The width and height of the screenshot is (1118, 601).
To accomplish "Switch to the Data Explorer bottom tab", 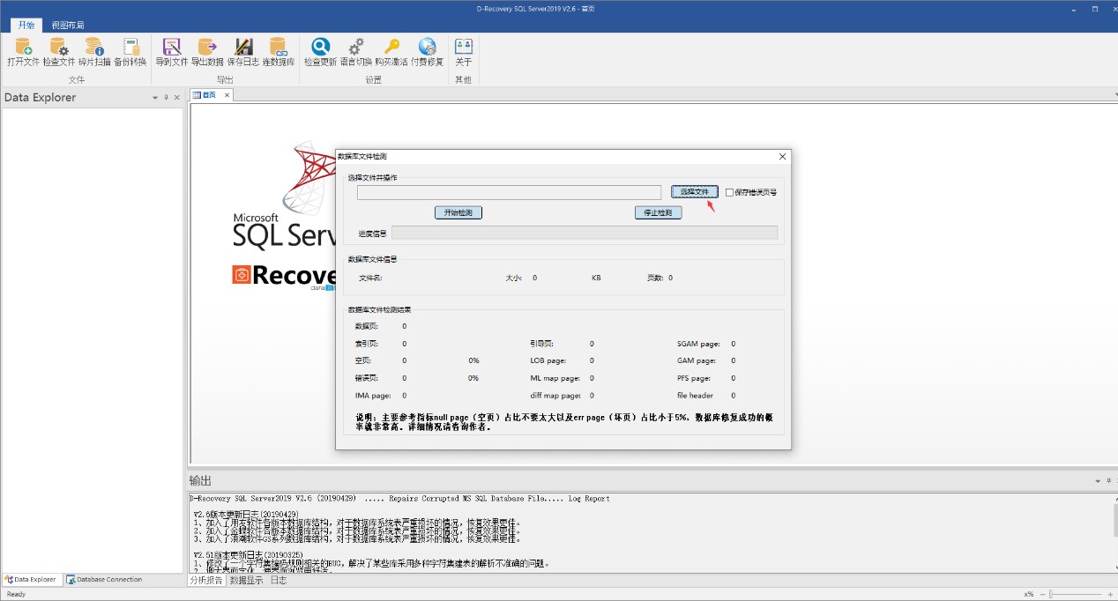I will (30, 580).
